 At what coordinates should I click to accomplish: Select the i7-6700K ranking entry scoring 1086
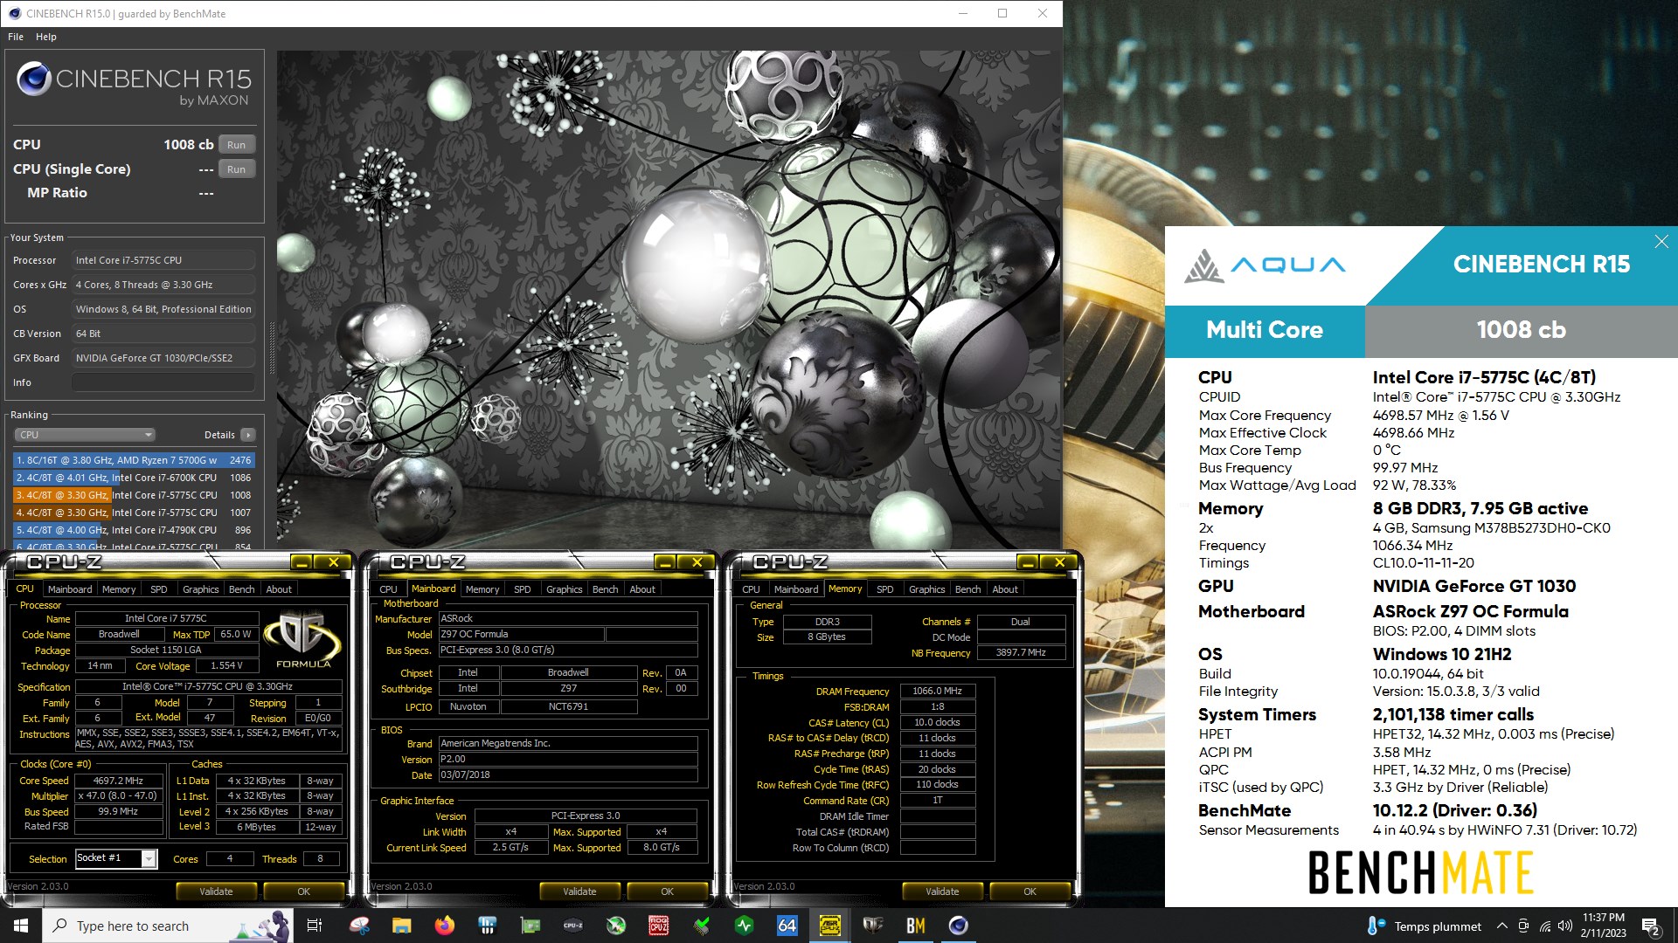(133, 478)
